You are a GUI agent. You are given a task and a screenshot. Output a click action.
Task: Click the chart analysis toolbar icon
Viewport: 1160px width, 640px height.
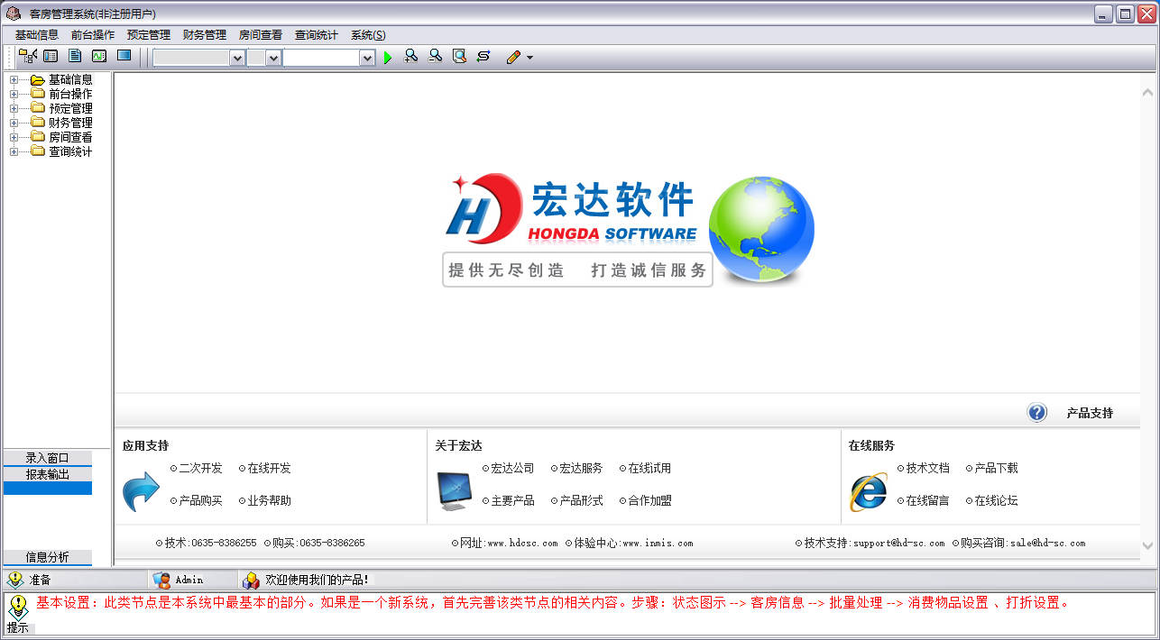pyautogui.click(x=99, y=57)
